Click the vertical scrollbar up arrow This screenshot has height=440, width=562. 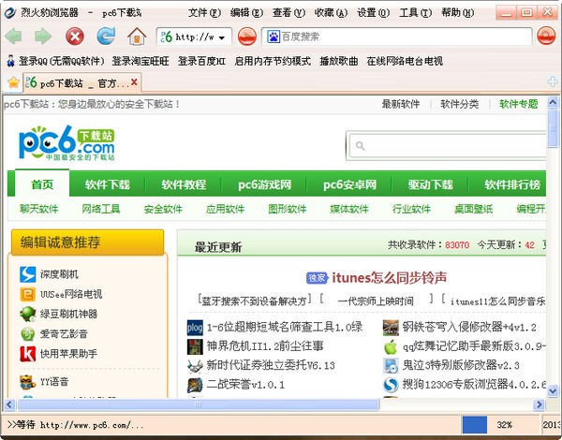[553, 103]
